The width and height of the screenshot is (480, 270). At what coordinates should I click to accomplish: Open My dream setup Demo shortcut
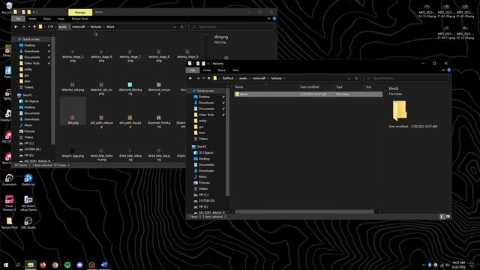(x=28, y=203)
